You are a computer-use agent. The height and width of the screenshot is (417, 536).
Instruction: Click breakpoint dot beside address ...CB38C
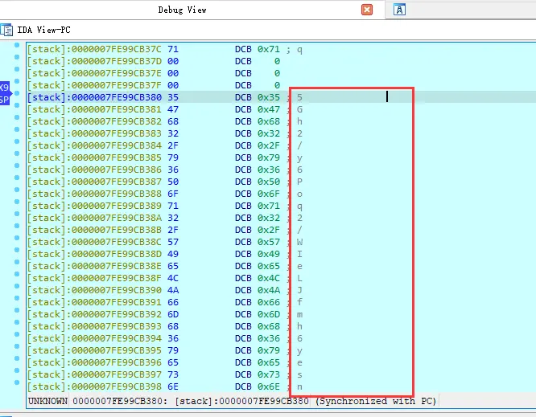[x=17, y=238]
